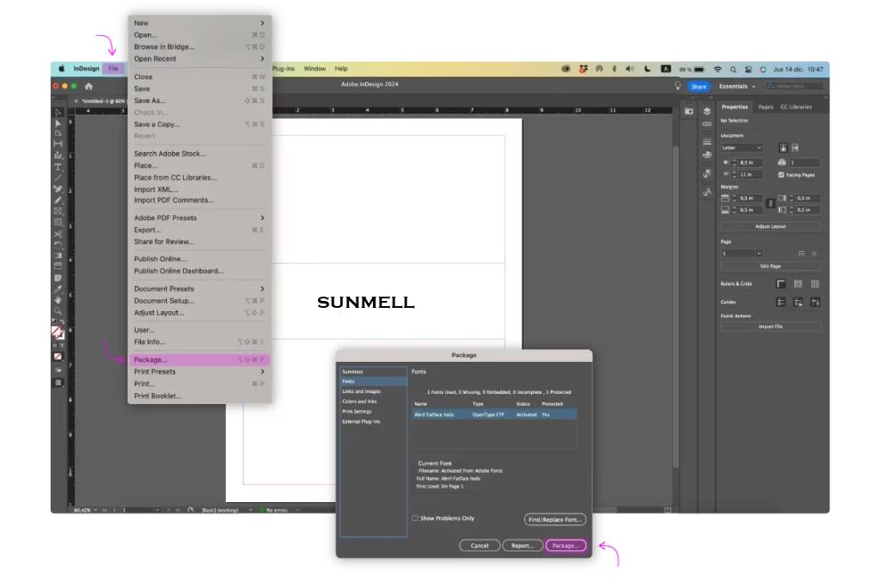Click the Home icon beside window controls

89,86
